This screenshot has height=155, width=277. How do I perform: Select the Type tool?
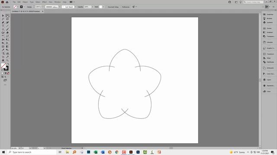click(x=3, y=26)
